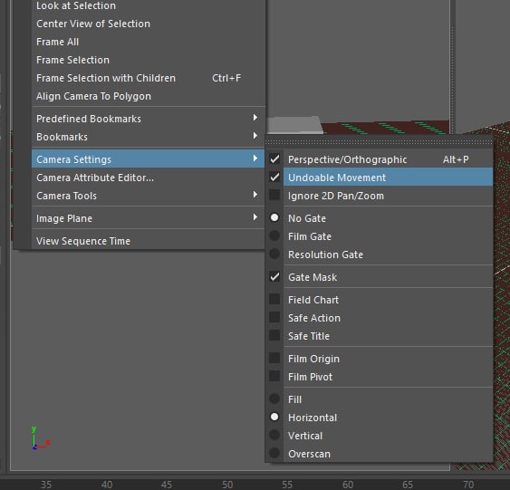Screen dimensions: 510x490
Task: Click frame 45 on the time slider
Action: tap(167, 485)
